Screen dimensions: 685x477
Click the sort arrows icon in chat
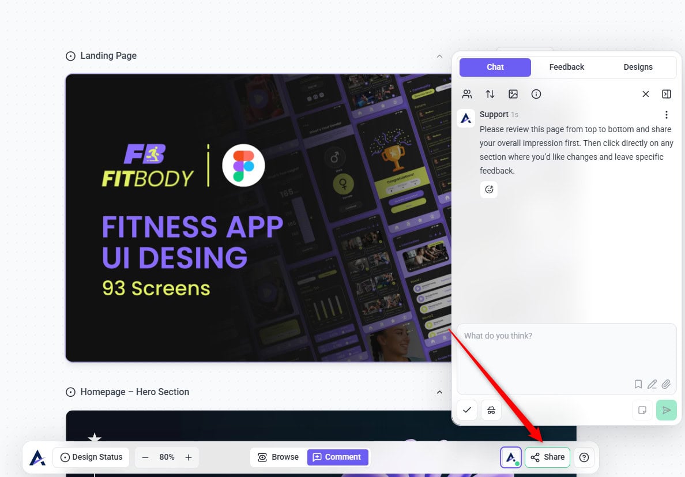(x=490, y=94)
